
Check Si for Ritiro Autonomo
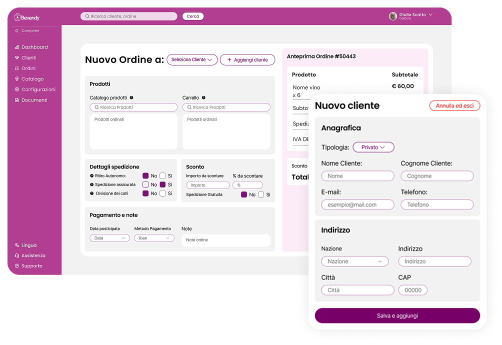point(162,175)
